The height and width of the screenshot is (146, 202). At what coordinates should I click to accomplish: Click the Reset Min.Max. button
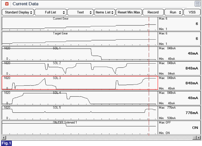click(x=129, y=12)
